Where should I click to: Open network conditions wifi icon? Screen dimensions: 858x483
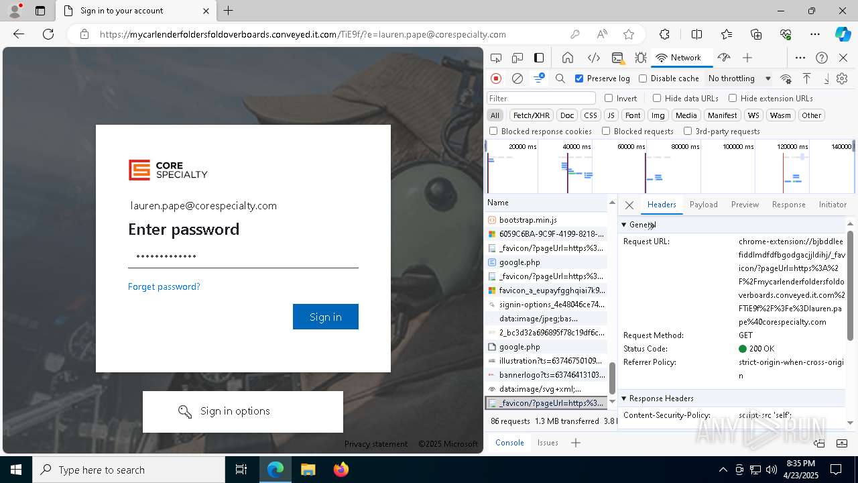(x=786, y=78)
